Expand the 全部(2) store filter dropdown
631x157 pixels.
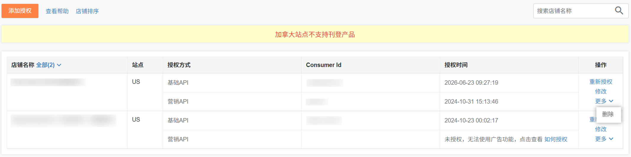49,65
